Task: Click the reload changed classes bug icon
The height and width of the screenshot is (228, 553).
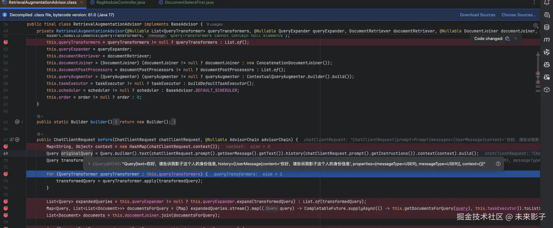Action: [x=508, y=39]
